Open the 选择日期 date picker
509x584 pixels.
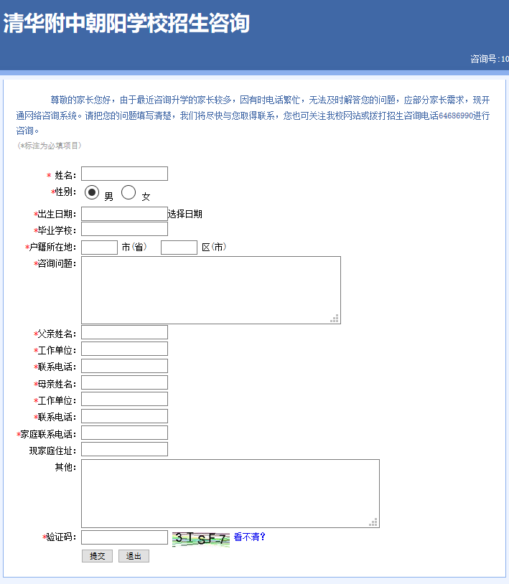pos(185,214)
